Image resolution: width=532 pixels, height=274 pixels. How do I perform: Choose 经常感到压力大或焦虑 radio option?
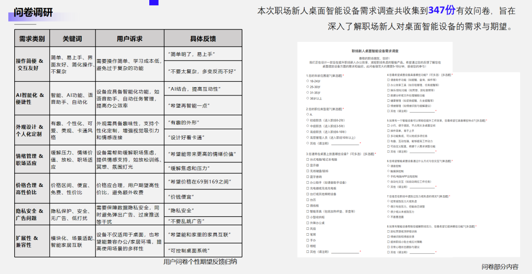coord(388,201)
